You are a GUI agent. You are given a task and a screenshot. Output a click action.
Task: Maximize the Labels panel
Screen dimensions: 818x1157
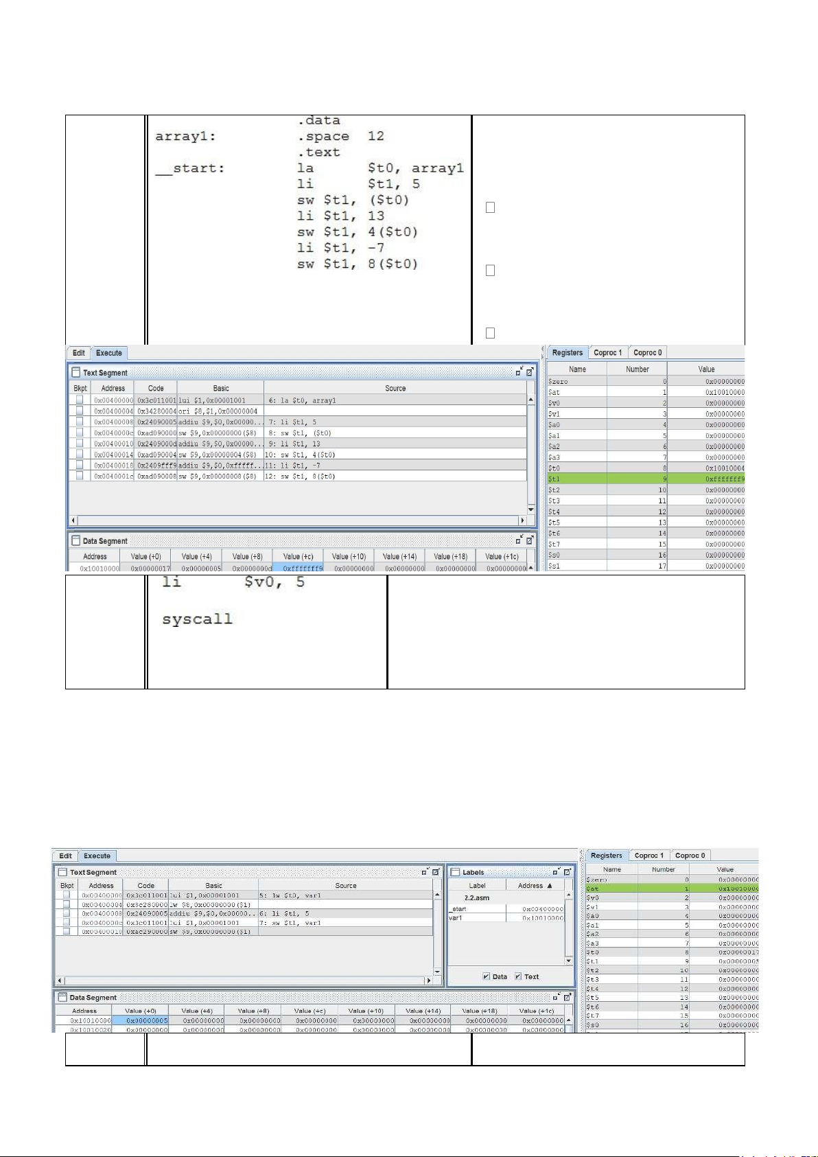[568, 872]
